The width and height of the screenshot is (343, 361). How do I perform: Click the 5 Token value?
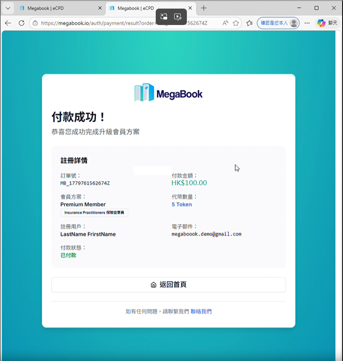click(182, 204)
